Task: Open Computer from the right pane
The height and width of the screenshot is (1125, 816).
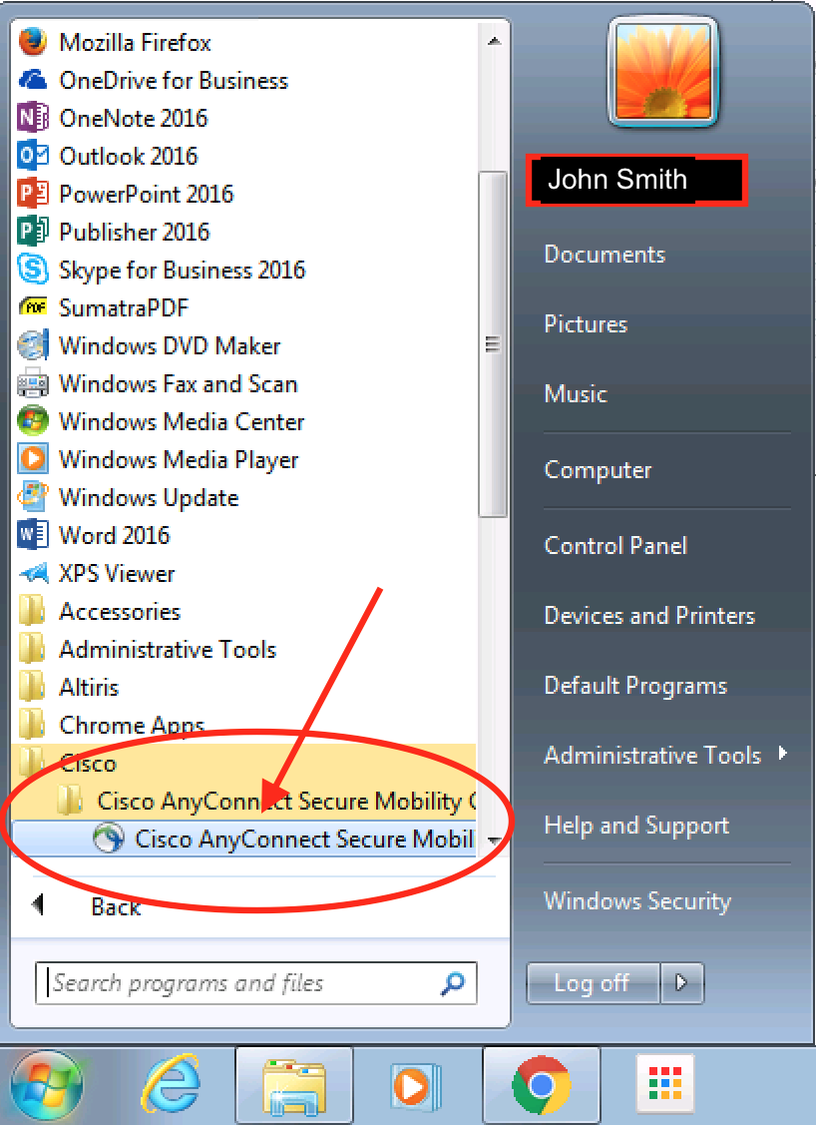Action: click(598, 470)
